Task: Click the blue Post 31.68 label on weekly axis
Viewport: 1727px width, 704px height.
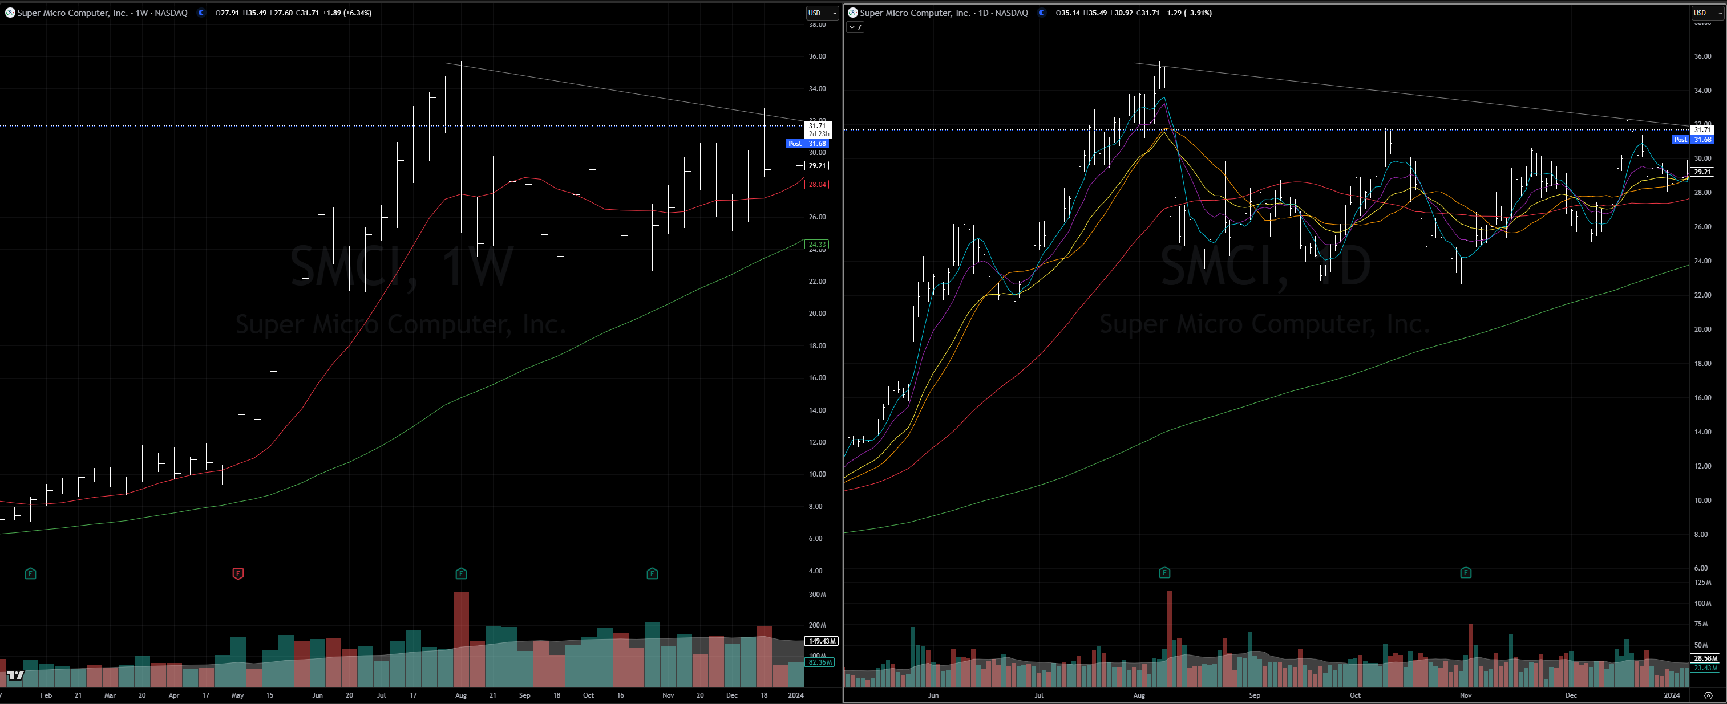Action: click(x=808, y=143)
